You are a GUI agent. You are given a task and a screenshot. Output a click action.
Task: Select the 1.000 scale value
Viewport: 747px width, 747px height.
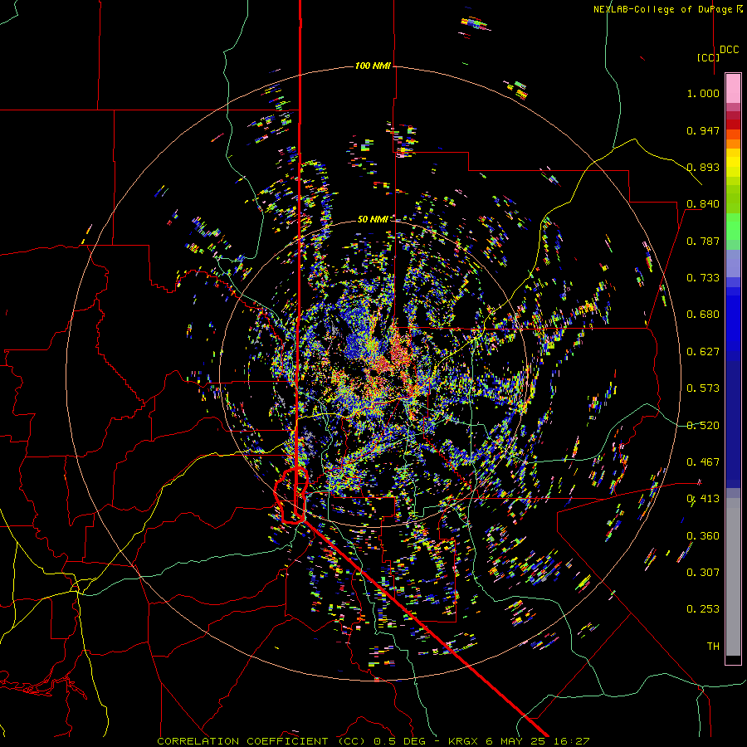click(x=703, y=93)
